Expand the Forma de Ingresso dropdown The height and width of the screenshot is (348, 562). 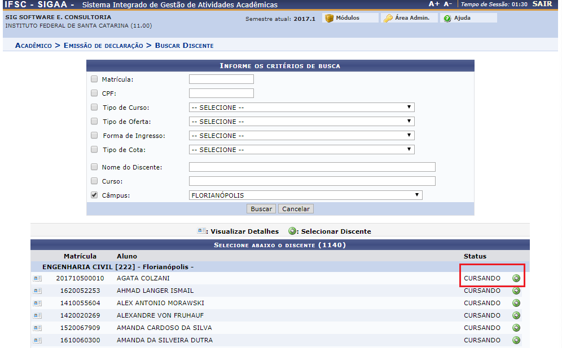click(x=301, y=136)
